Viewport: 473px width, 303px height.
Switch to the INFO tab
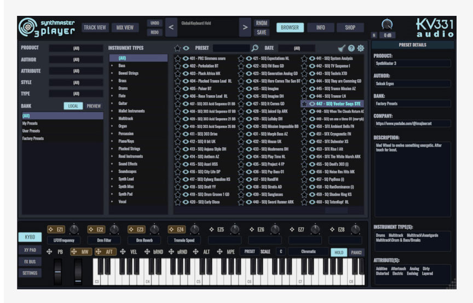[x=320, y=27]
